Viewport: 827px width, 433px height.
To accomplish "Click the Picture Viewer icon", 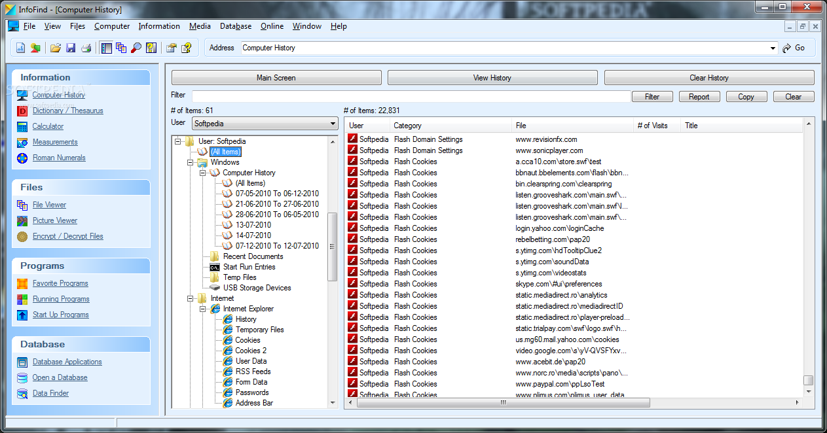I will (22, 220).
